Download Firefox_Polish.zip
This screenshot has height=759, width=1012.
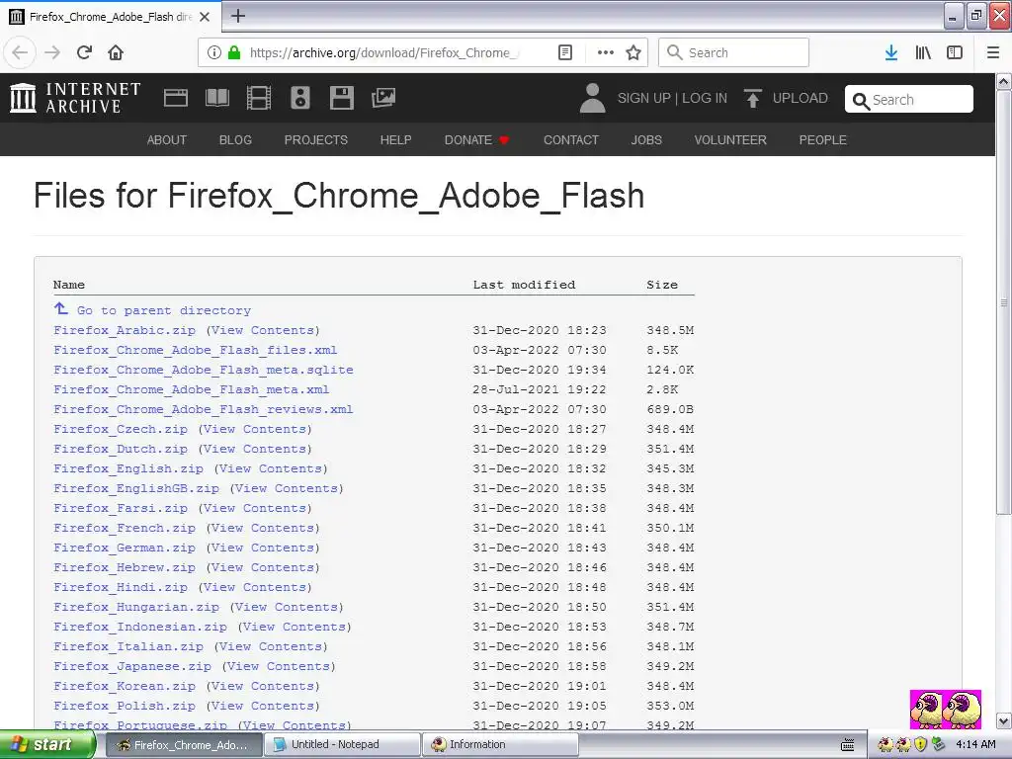(x=125, y=706)
